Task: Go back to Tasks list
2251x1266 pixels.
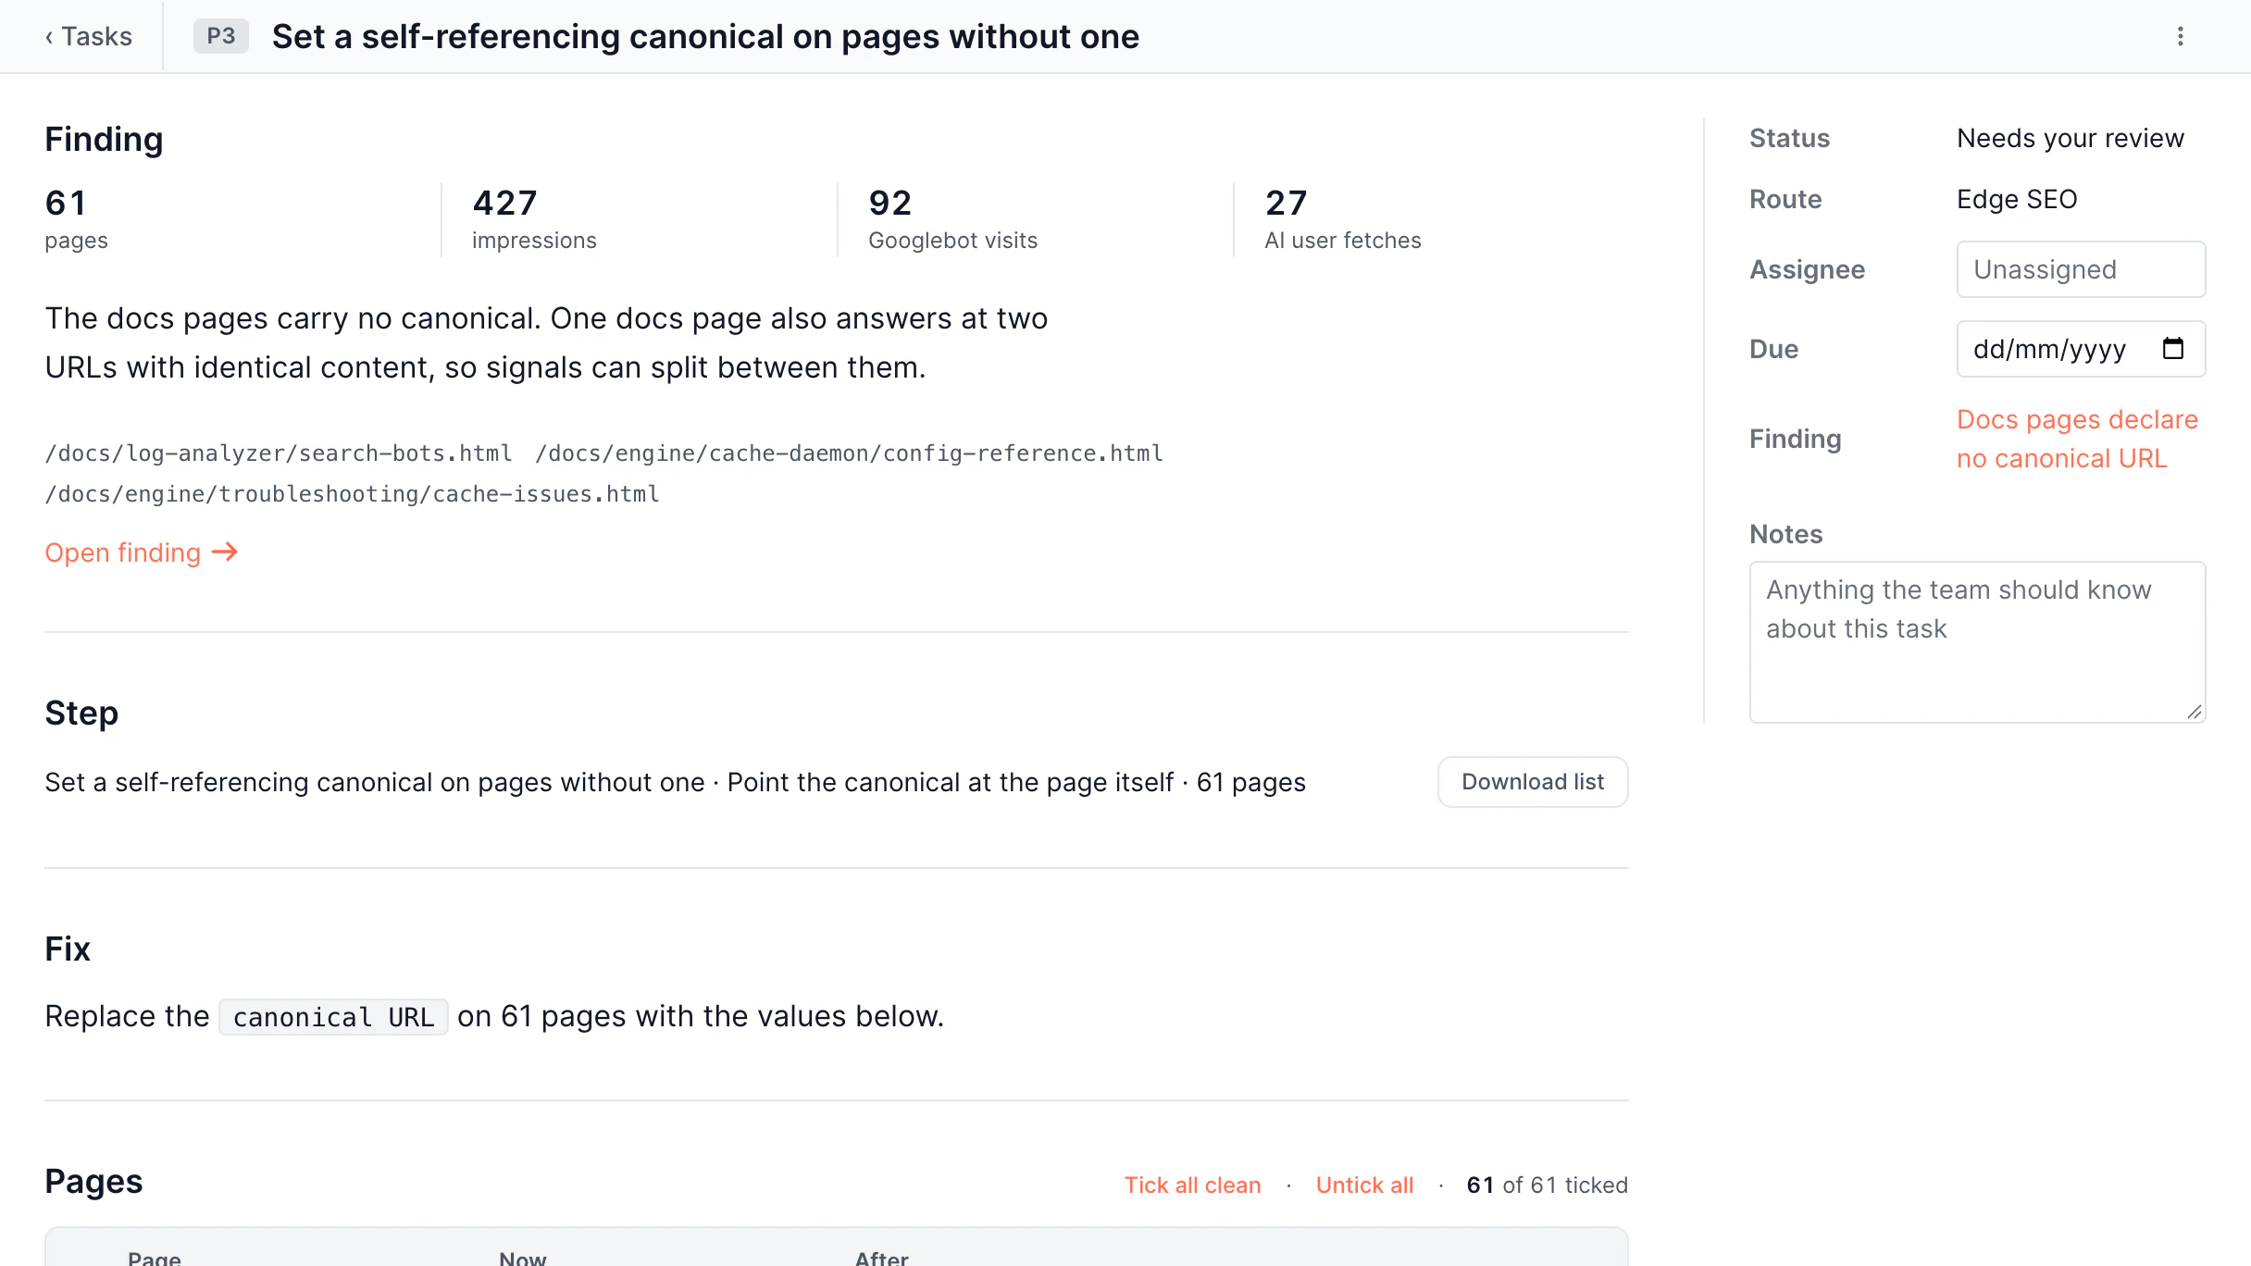Action: click(x=88, y=36)
